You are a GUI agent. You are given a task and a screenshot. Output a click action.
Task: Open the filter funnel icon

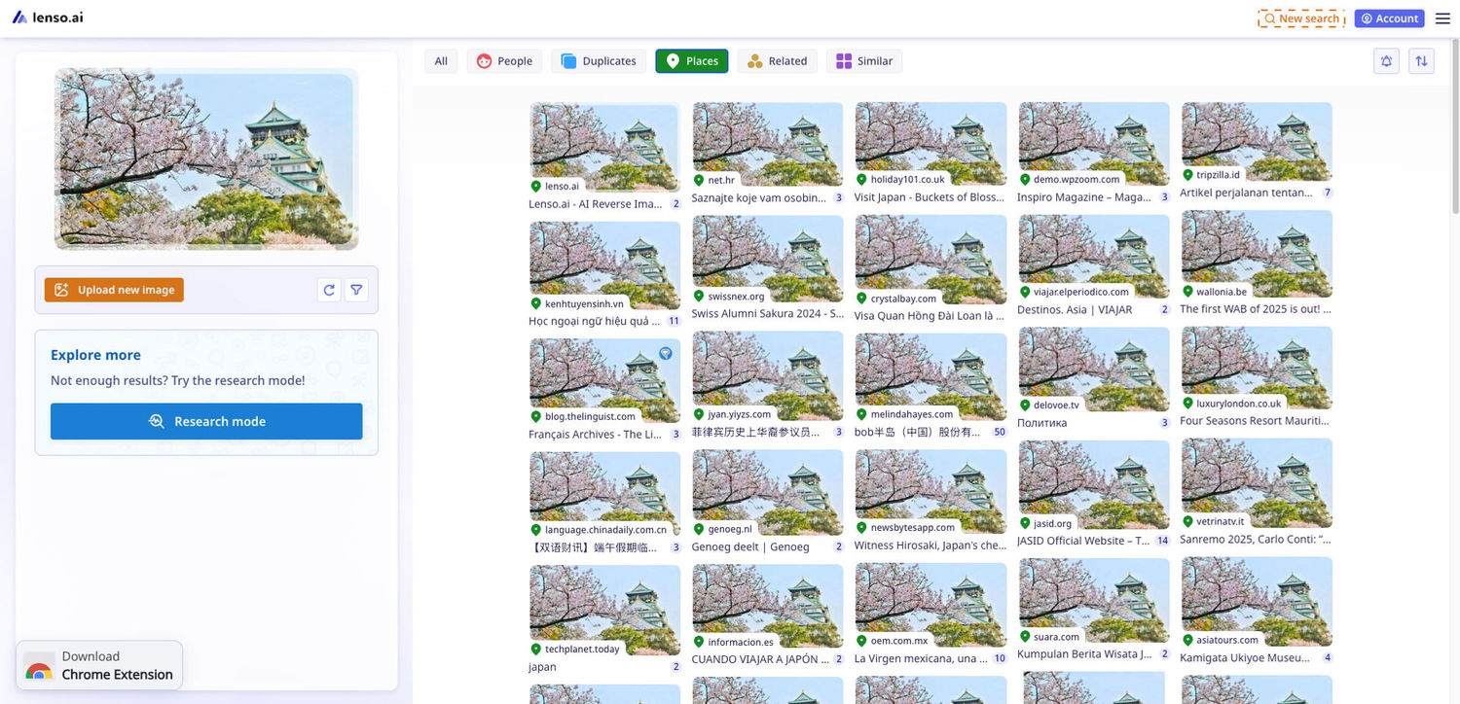point(356,290)
